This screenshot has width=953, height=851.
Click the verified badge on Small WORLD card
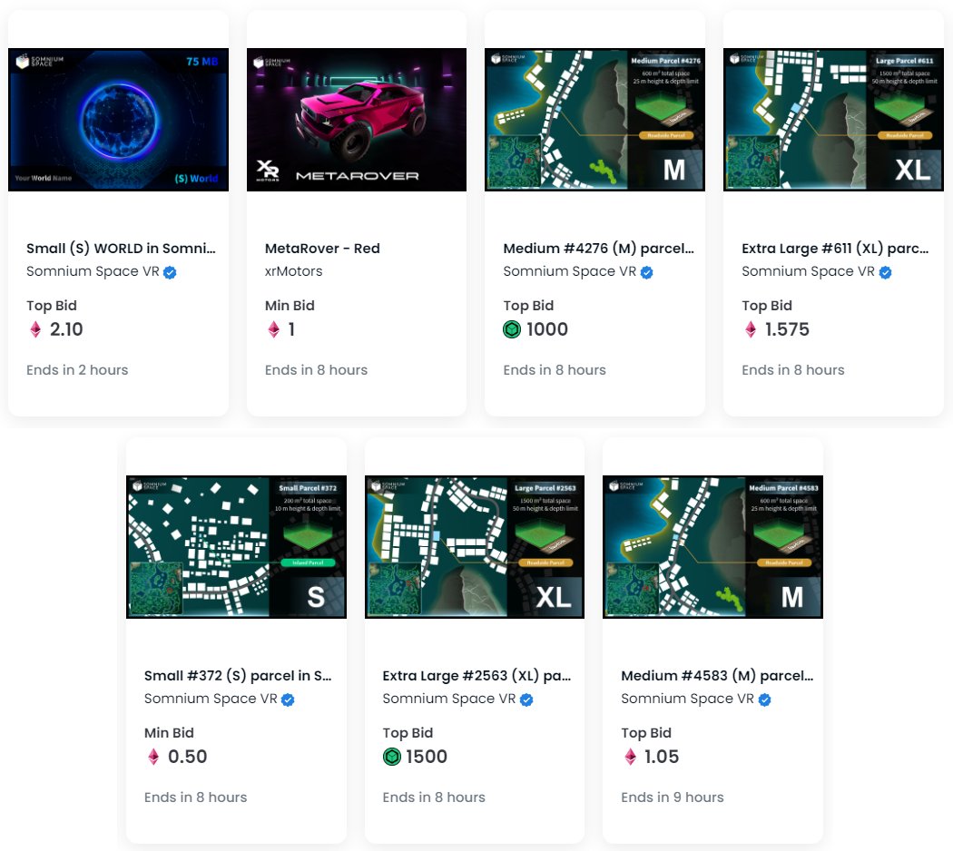pos(171,273)
